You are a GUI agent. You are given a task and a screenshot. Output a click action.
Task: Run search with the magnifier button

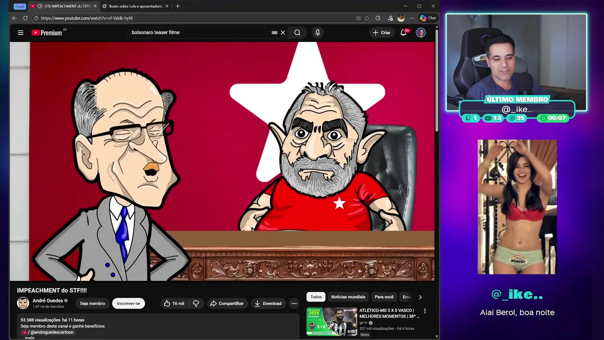click(297, 33)
